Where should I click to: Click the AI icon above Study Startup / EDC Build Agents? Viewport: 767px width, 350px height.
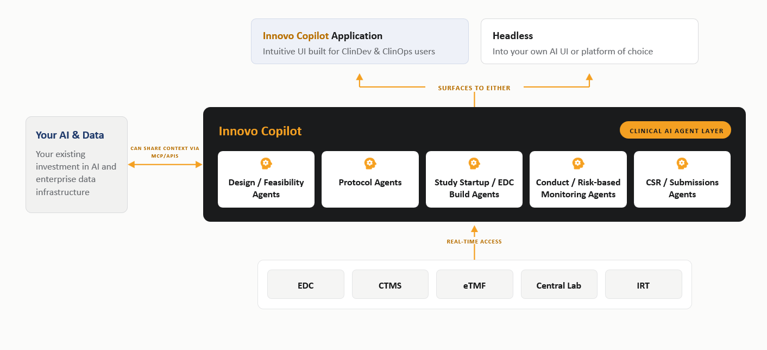click(474, 163)
